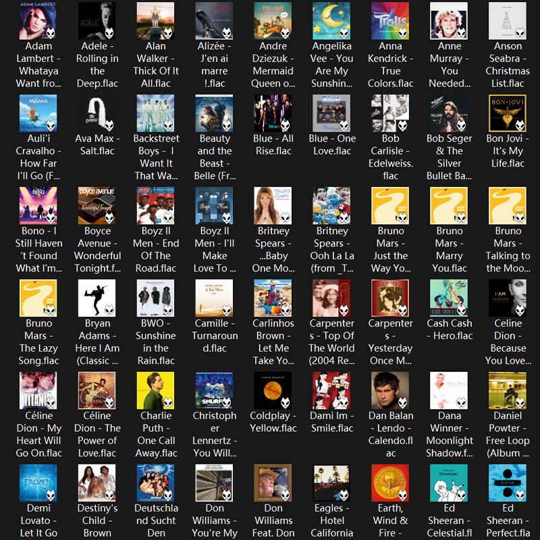This screenshot has width=540, height=540.
Task: Select Bob Seger & The Silver Bullet Band icon
Action: click(x=449, y=113)
